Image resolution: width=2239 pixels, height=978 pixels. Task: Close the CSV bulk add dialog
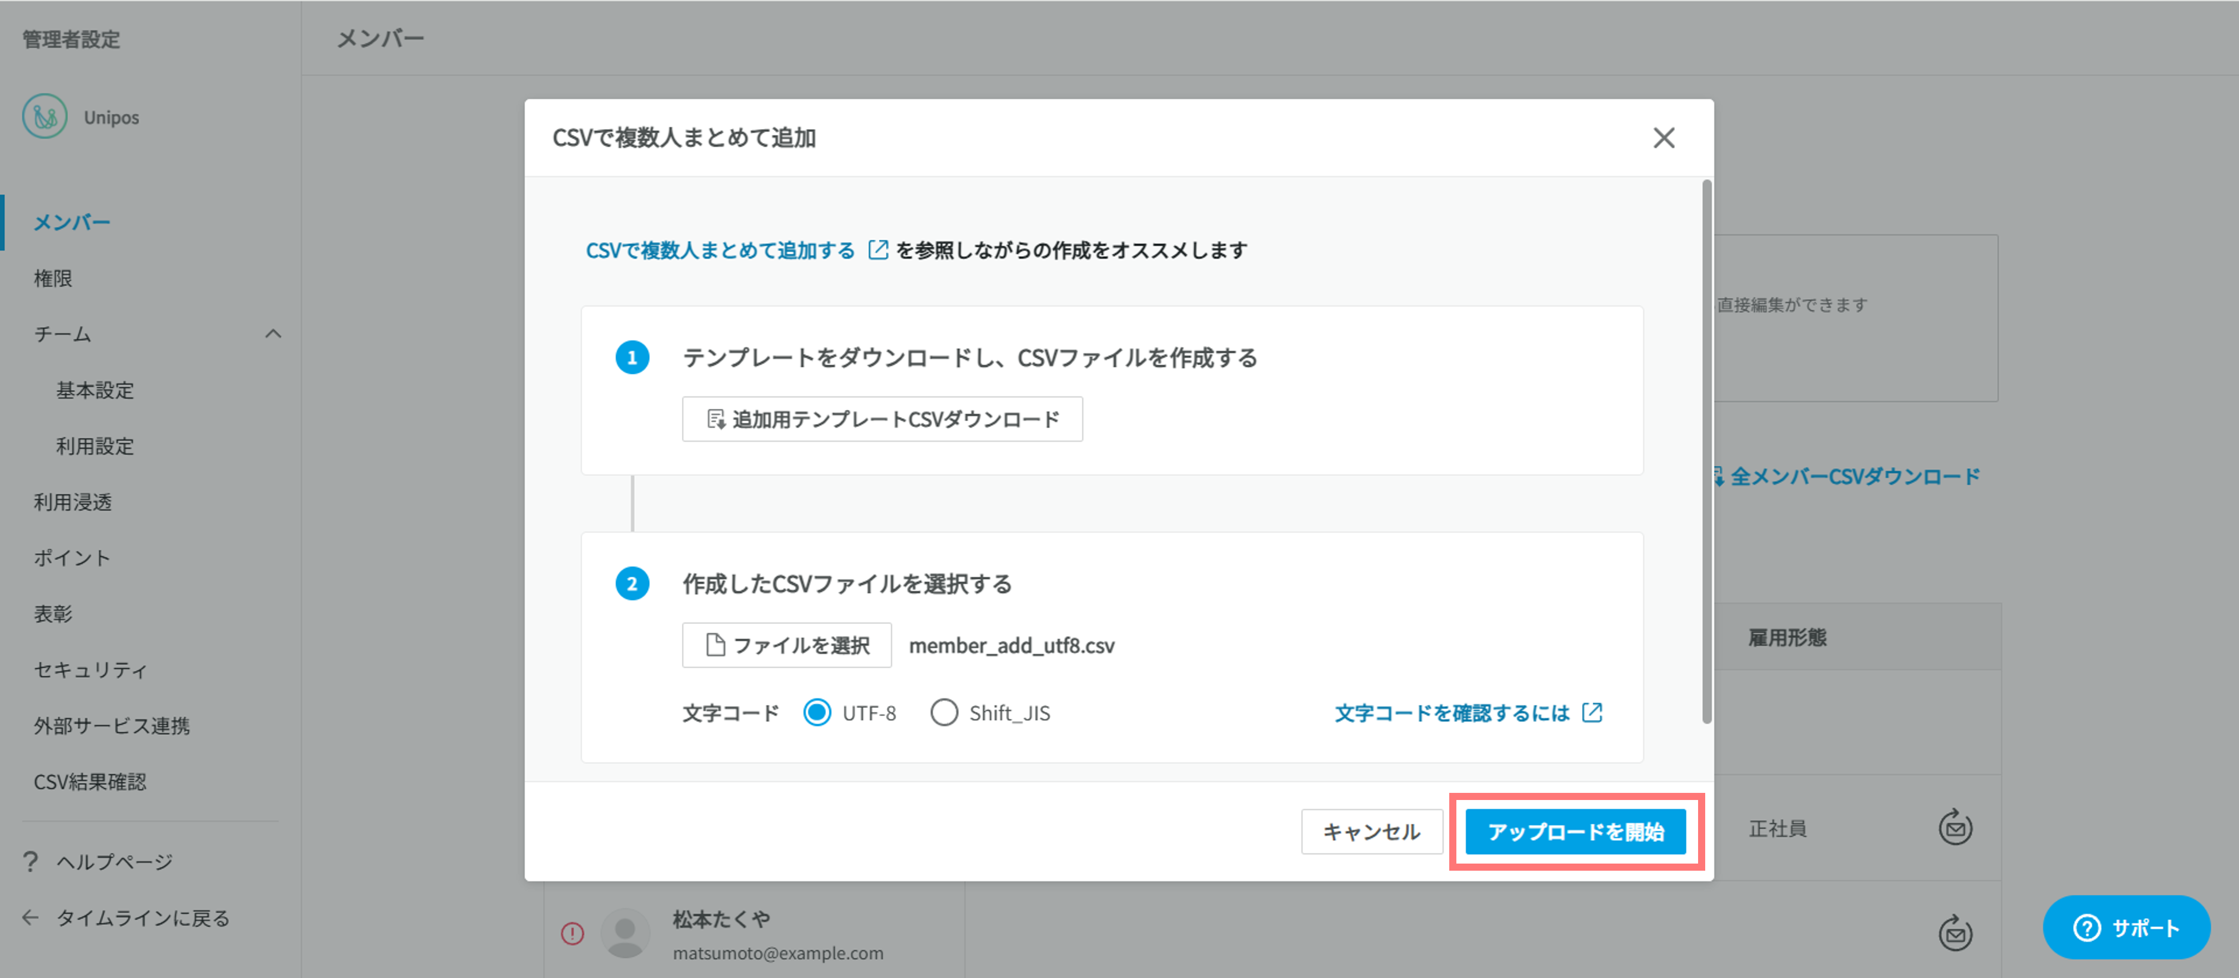1663,137
